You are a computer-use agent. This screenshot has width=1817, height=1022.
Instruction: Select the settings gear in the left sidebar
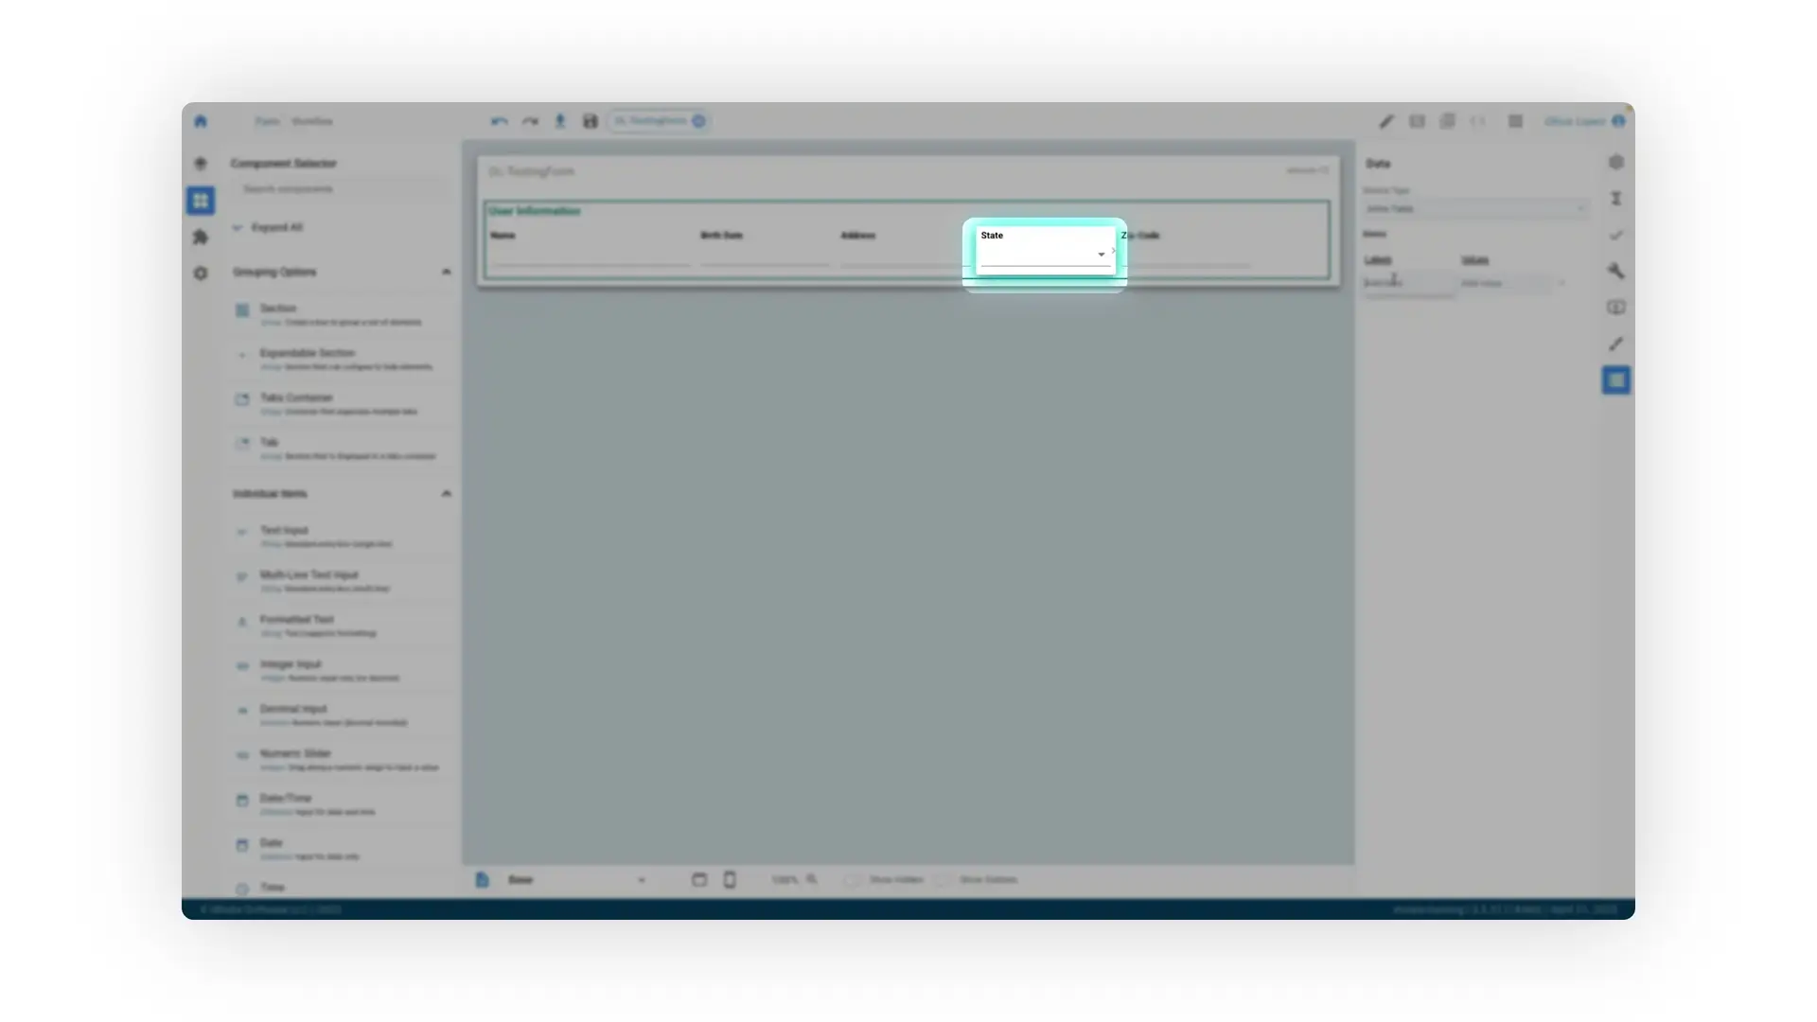tap(201, 273)
